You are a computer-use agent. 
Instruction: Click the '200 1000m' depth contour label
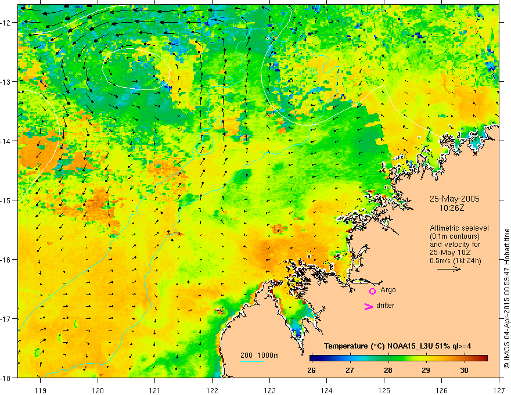point(260,355)
